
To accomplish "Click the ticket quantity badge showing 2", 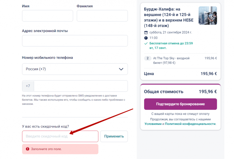I will (147, 58).
